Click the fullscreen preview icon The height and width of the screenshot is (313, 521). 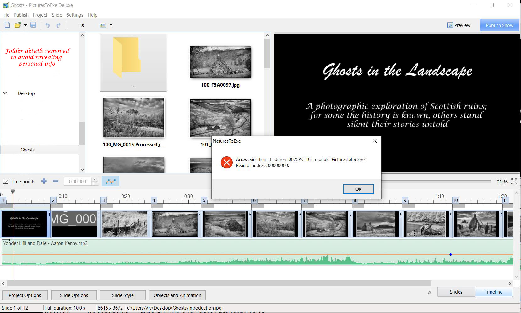[514, 182]
